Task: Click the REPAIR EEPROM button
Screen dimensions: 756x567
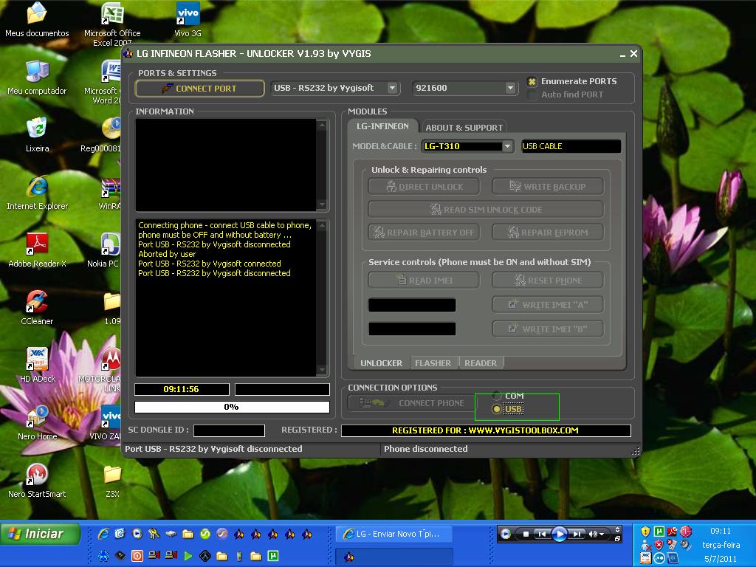Action: (548, 233)
